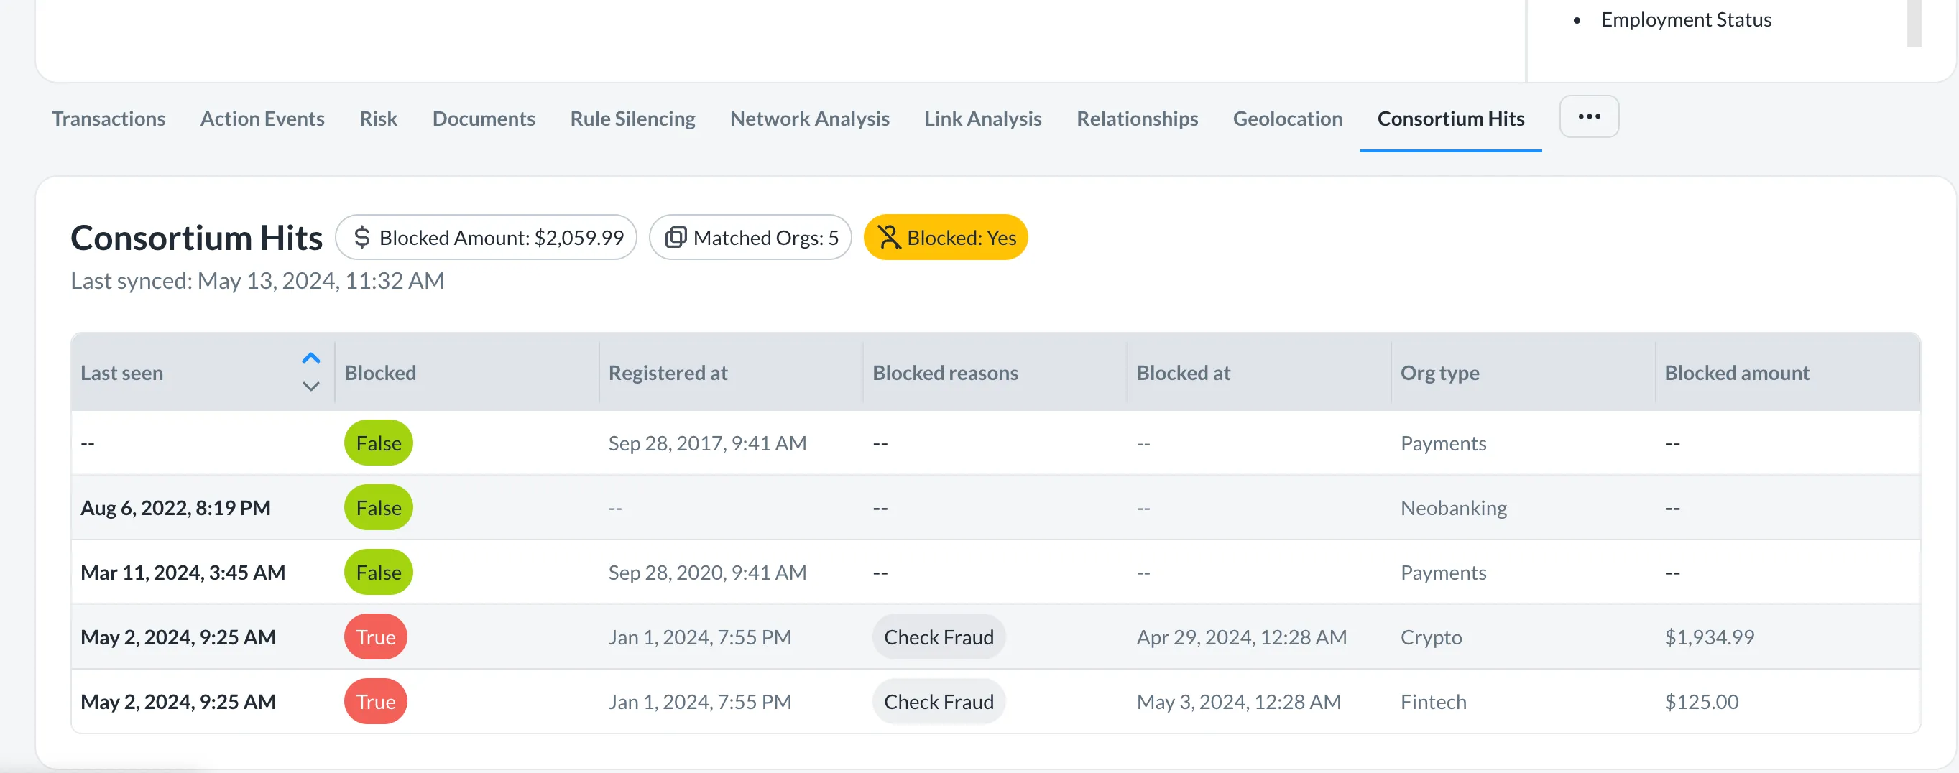
Task: Select the Relationships tab
Action: click(1137, 119)
